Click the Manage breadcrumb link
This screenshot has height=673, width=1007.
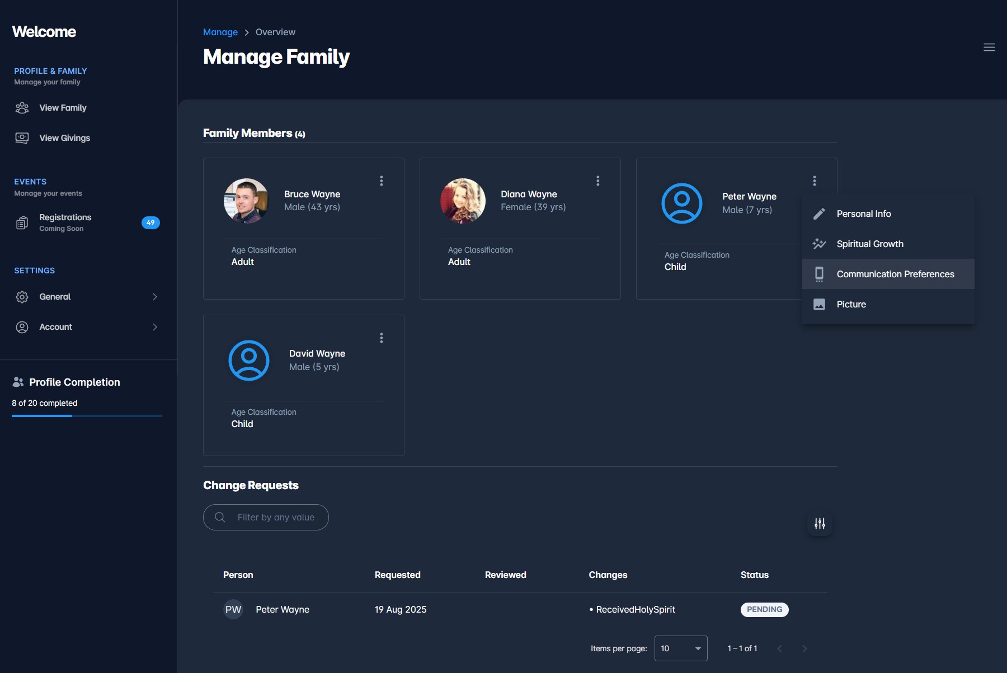point(220,32)
